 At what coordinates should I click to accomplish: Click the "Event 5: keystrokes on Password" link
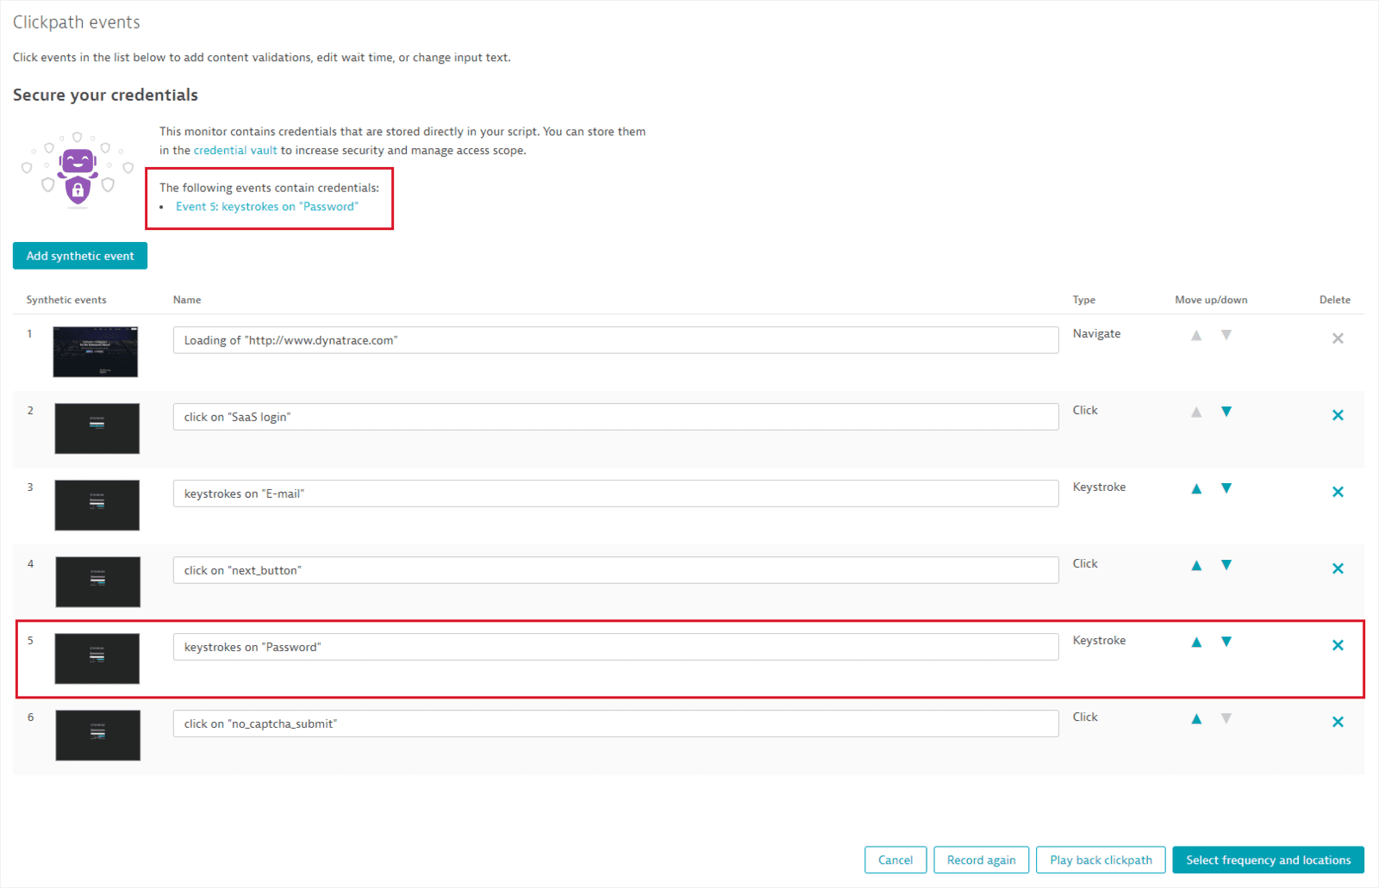(x=267, y=206)
